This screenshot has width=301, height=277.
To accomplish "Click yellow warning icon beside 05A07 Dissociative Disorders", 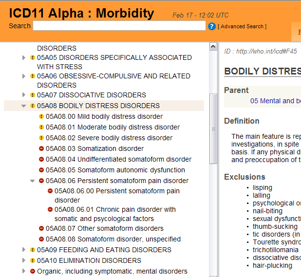I will pyautogui.click(x=33, y=95).
